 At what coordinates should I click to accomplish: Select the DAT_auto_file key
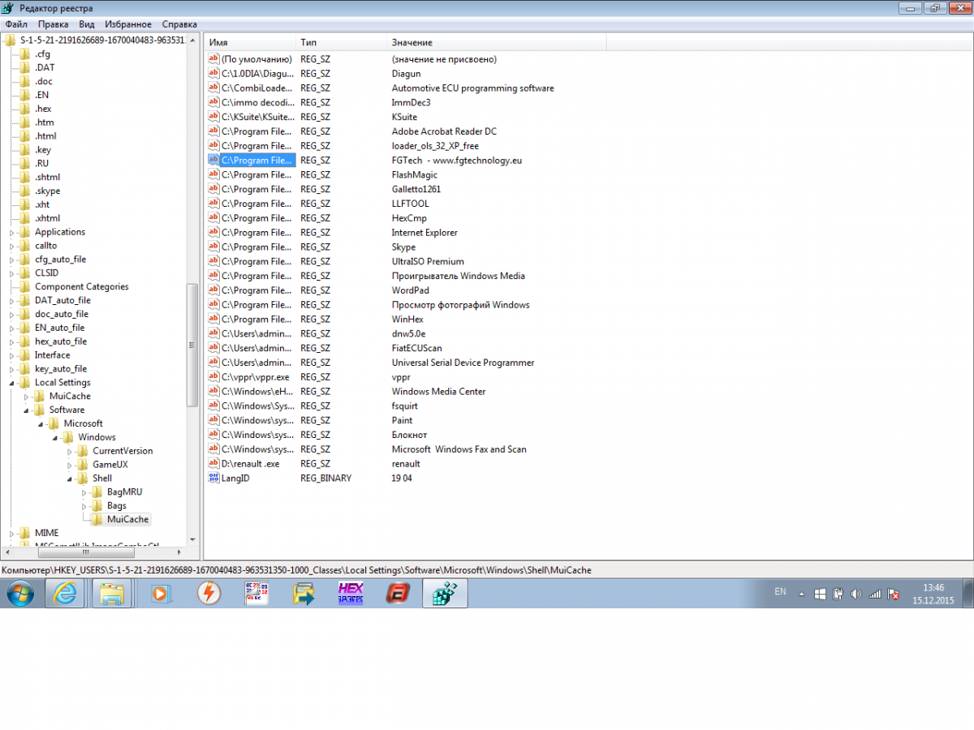point(62,300)
